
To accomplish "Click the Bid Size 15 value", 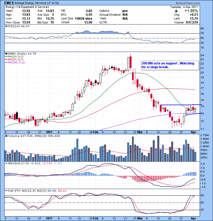I will coord(52,22).
